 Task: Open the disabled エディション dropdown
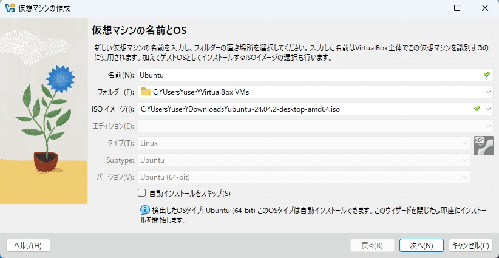pos(316,126)
